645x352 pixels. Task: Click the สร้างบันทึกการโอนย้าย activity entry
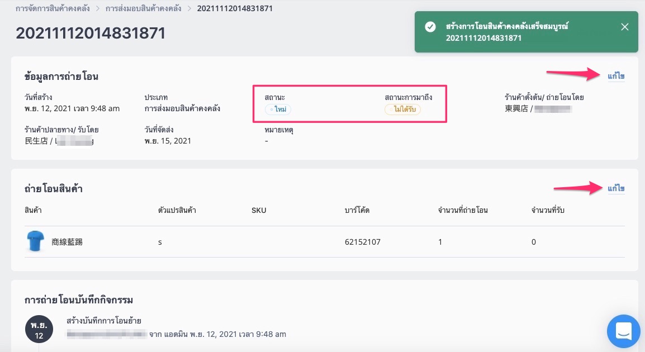click(103, 320)
